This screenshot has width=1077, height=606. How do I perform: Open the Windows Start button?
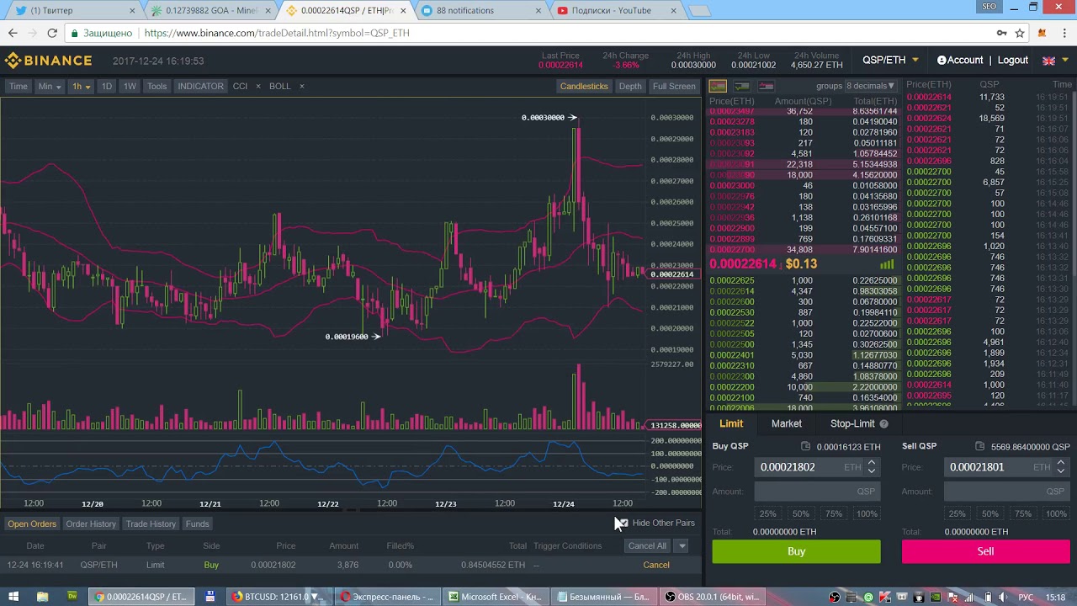pyautogui.click(x=13, y=597)
